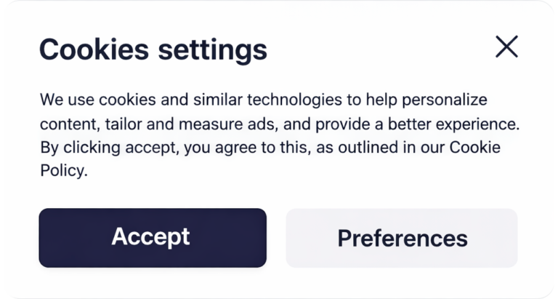Open cookie Preferences
558x299 pixels.
(x=402, y=238)
